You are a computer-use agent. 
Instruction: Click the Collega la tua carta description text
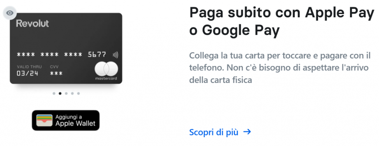click(x=280, y=68)
